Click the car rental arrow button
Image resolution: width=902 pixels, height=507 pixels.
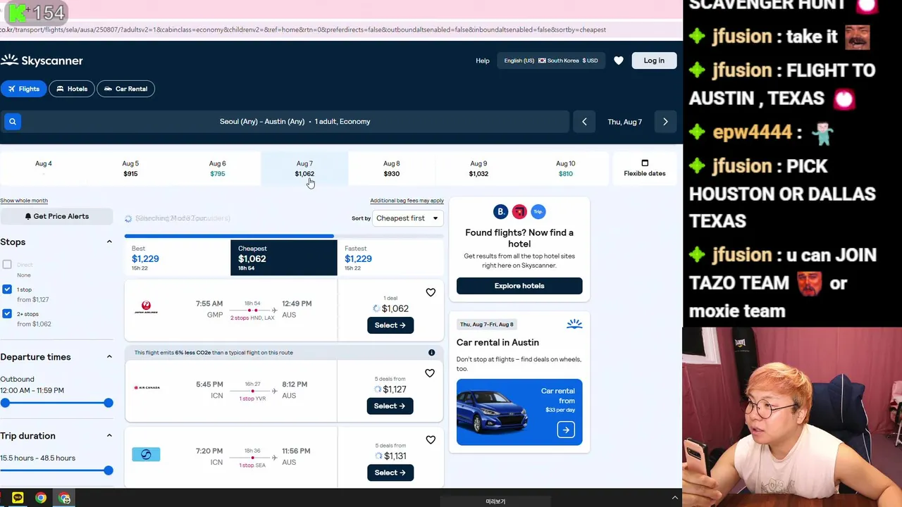[566, 430]
